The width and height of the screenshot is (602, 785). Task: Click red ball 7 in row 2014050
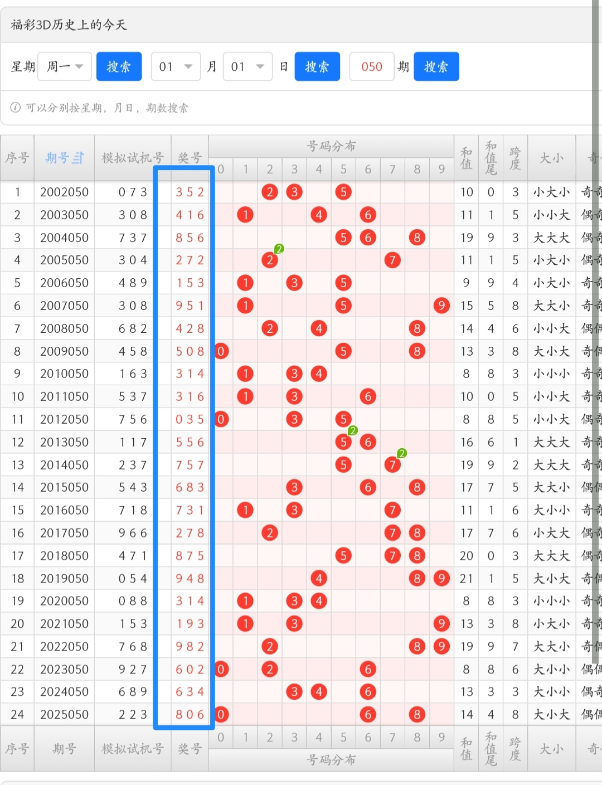[392, 464]
